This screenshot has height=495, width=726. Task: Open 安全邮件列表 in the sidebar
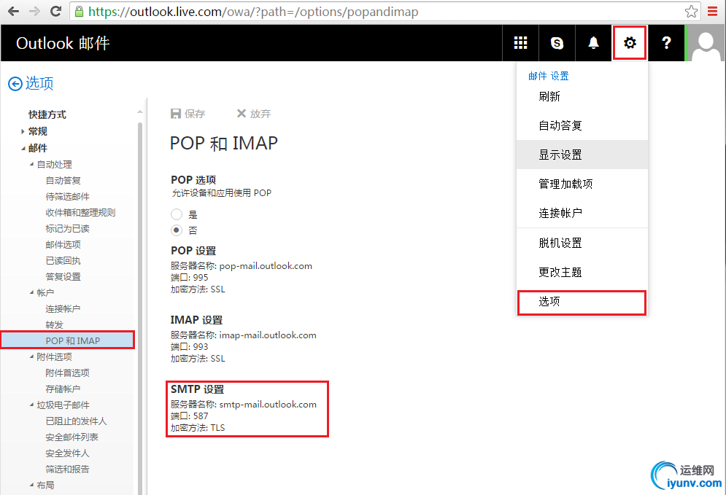click(x=72, y=437)
